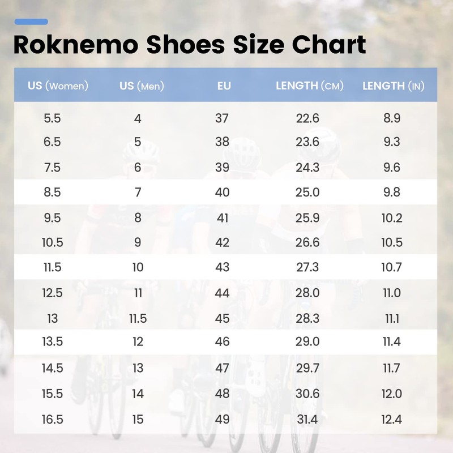
Task: Select EU size 46 cell
Action: tap(223, 341)
